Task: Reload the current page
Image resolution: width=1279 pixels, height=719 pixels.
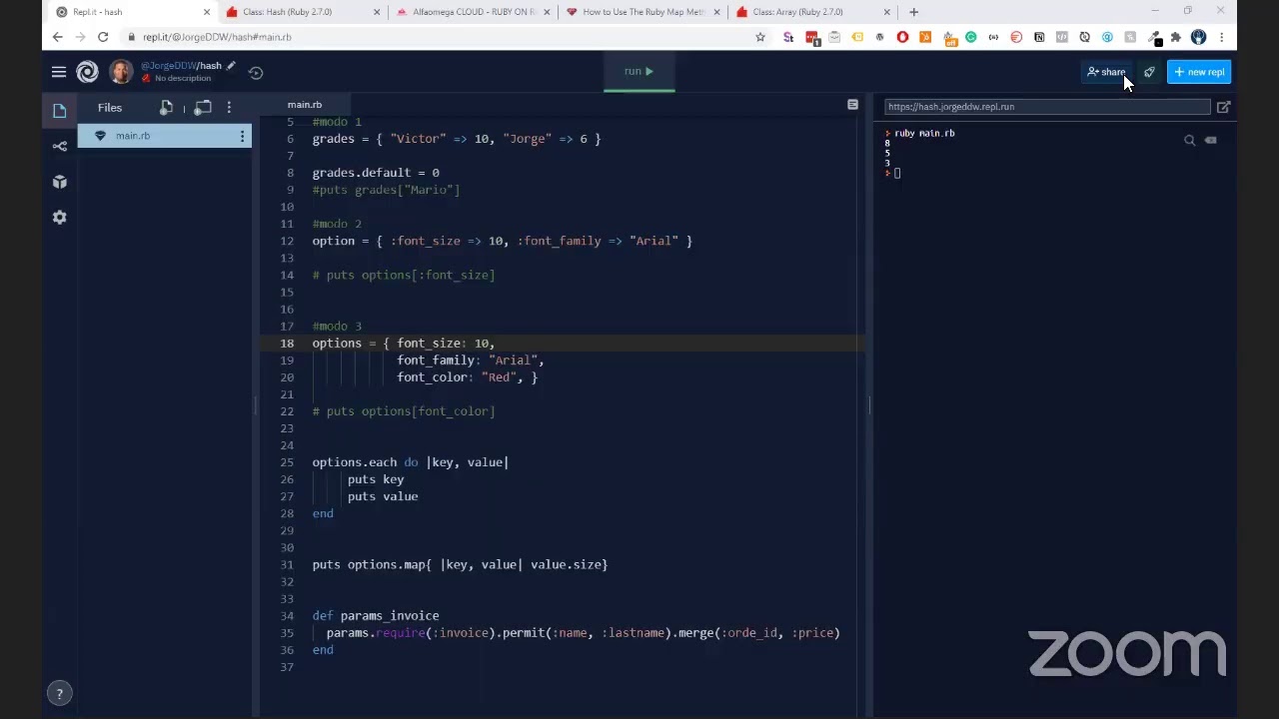Action: tap(103, 37)
